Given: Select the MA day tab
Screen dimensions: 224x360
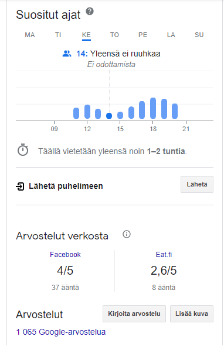Looking at the screenshot, I should click(30, 35).
